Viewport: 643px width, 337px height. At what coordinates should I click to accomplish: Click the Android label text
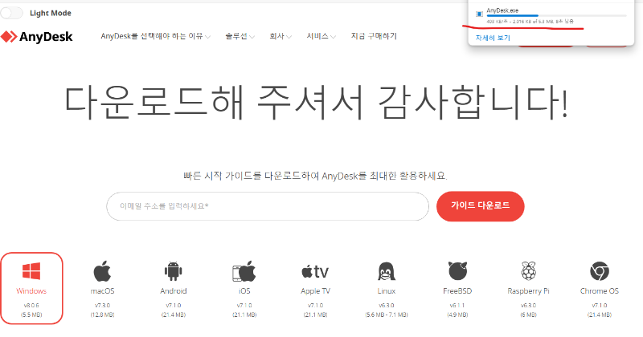(x=173, y=291)
